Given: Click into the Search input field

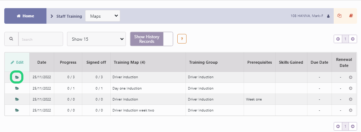Looking at the screenshot, I should (x=41, y=39).
